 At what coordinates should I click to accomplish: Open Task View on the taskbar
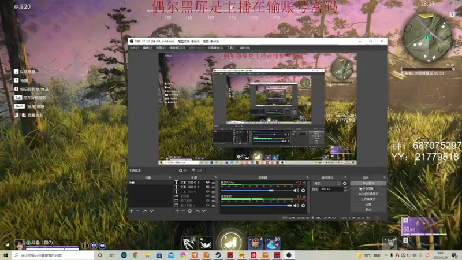[111, 255]
